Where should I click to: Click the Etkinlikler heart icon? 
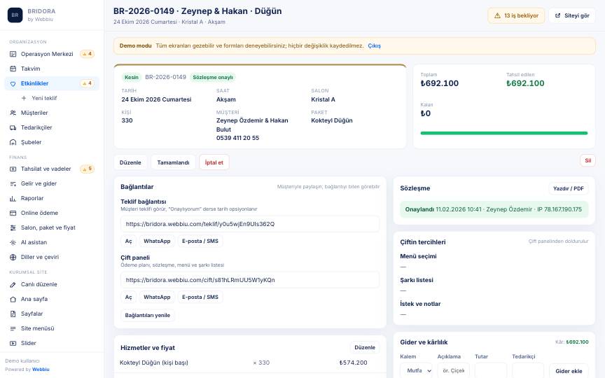13,83
